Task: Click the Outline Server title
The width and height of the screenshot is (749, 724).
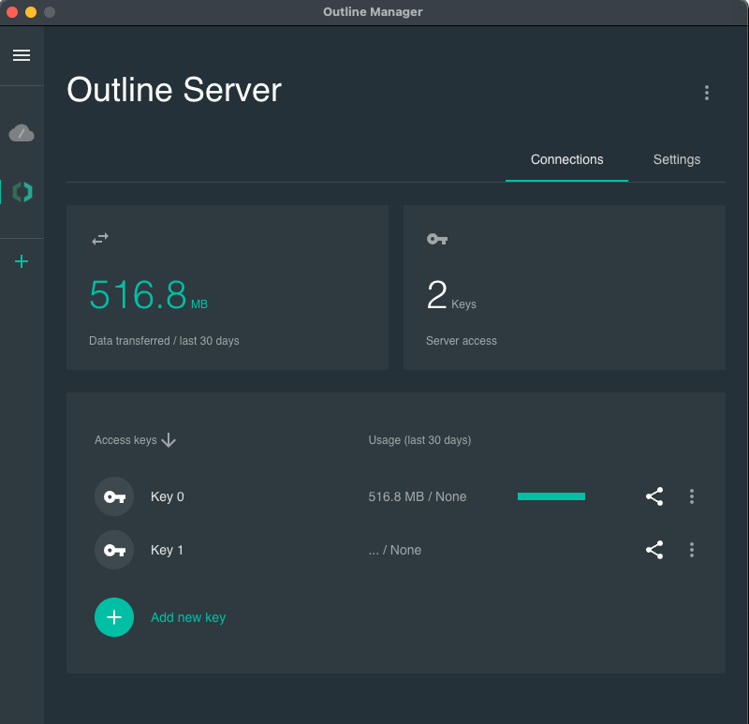Action: coord(174,90)
